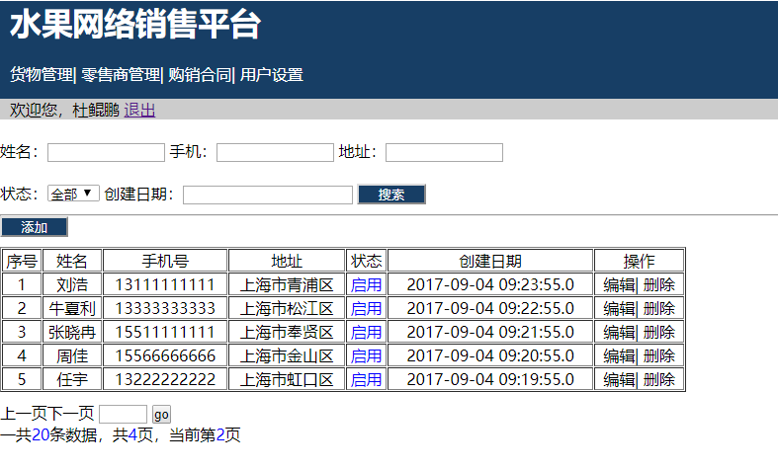Edit the 任宇 row via 编辑

619,380
